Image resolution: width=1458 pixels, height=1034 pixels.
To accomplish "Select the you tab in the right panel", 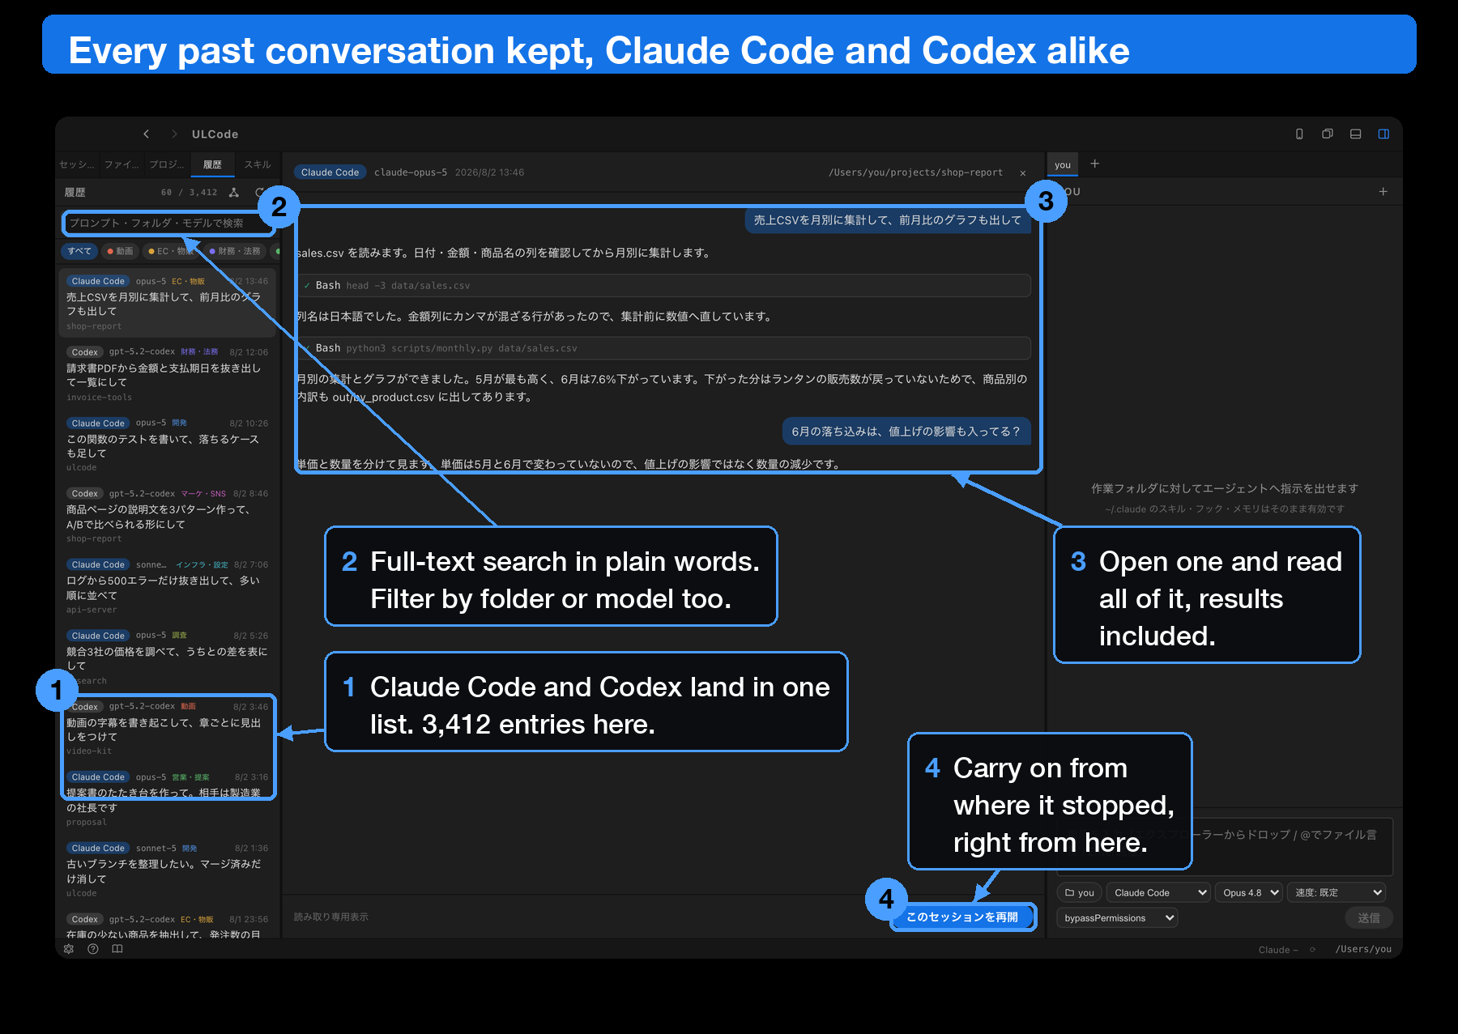I will coord(1063,164).
